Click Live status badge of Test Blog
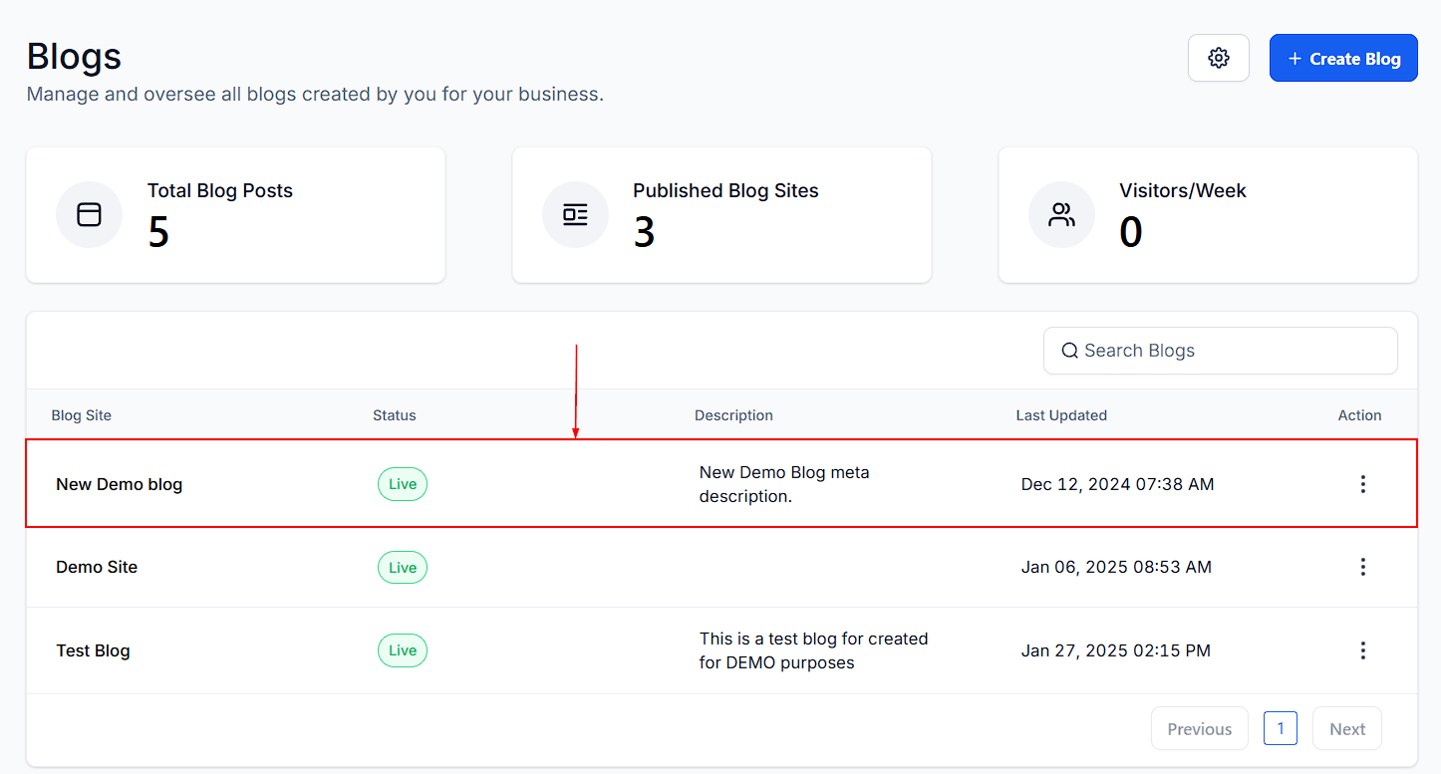Image resolution: width=1441 pixels, height=774 pixels. pyautogui.click(x=403, y=650)
